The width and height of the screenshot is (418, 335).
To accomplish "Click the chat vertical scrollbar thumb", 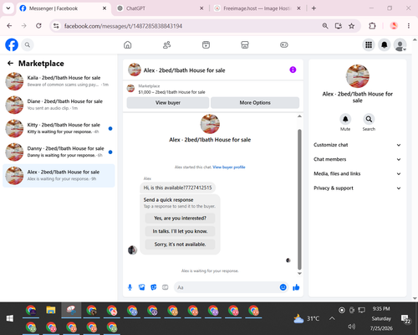I will (299, 199).
